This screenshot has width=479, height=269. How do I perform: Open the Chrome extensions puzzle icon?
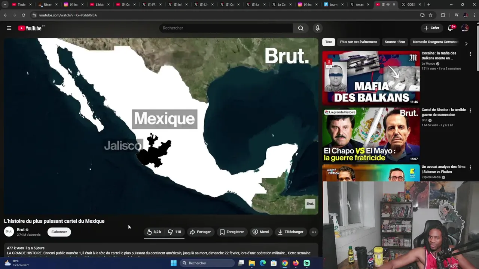[x=443, y=15]
